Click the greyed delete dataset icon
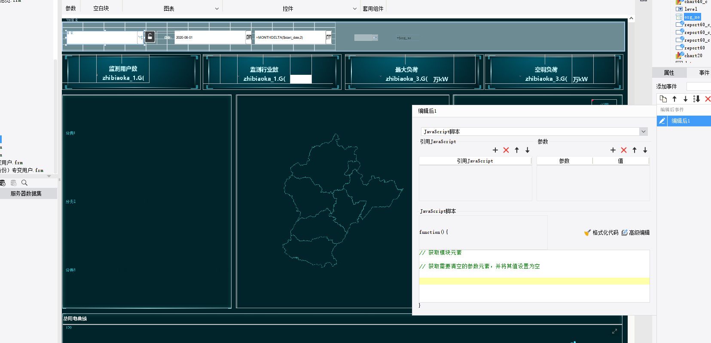The width and height of the screenshot is (711, 343). [x=13, y=183]
